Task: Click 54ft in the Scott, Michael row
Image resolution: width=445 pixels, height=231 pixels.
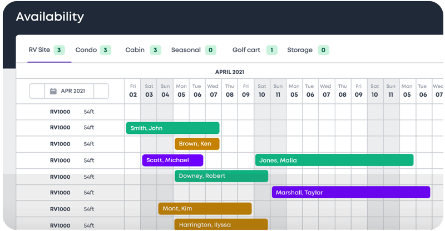Action: point(89,160)
